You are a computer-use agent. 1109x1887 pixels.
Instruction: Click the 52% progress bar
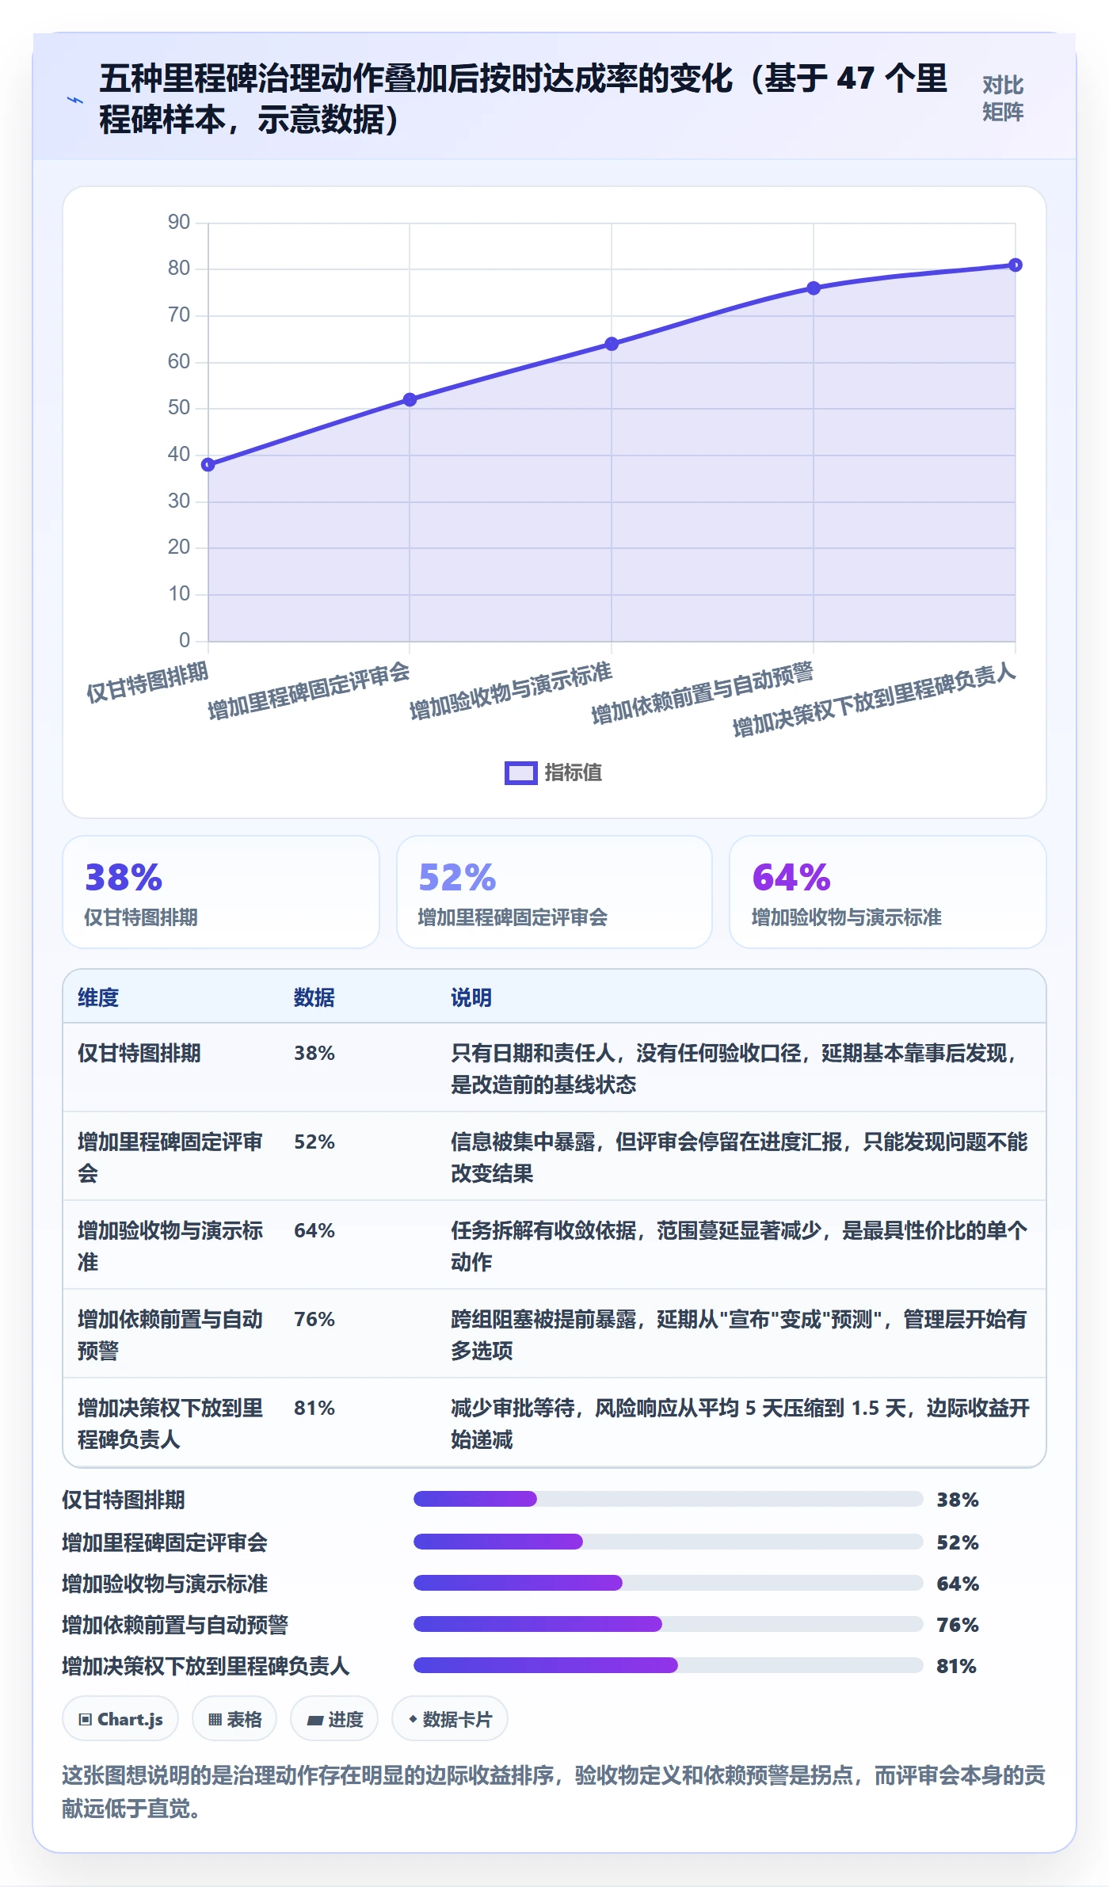coord(669,1542)
